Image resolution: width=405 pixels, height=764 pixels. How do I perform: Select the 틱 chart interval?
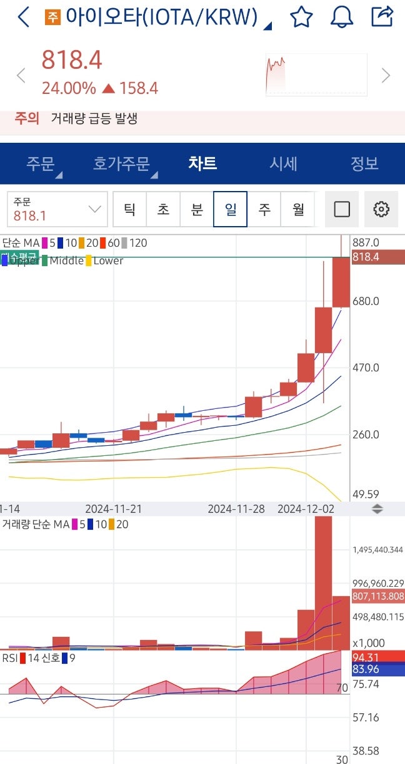[129, 209]
